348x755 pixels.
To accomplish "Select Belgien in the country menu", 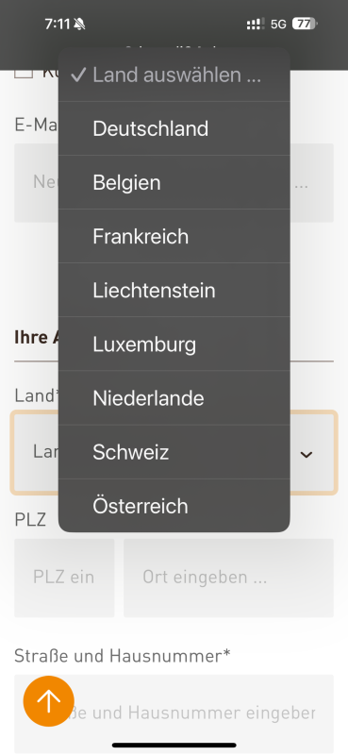I will (x=174, y=182).
